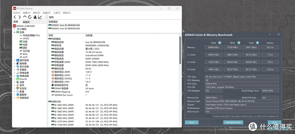Viewport: 295px width, 134px height.
Task: Select 中央处理器(CPU) in the tree
Action: point(29,35)
